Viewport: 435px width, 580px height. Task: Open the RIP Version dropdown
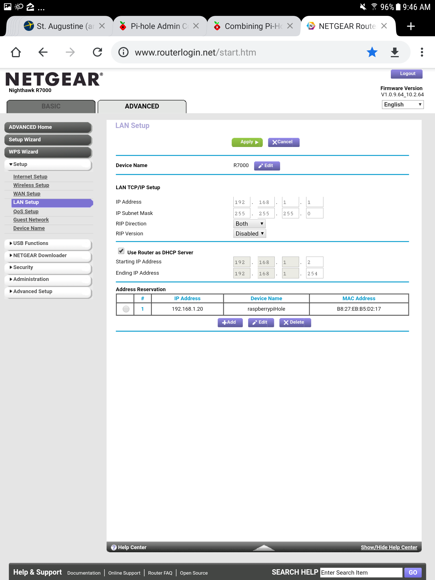point(250,234)
